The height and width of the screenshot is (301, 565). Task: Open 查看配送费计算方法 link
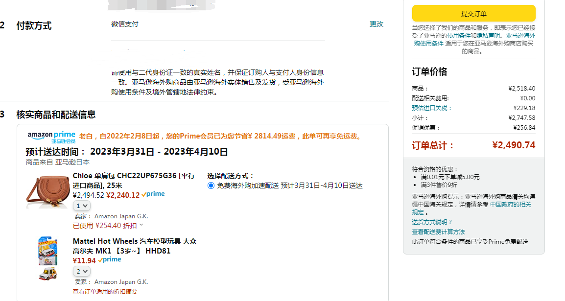438,232
